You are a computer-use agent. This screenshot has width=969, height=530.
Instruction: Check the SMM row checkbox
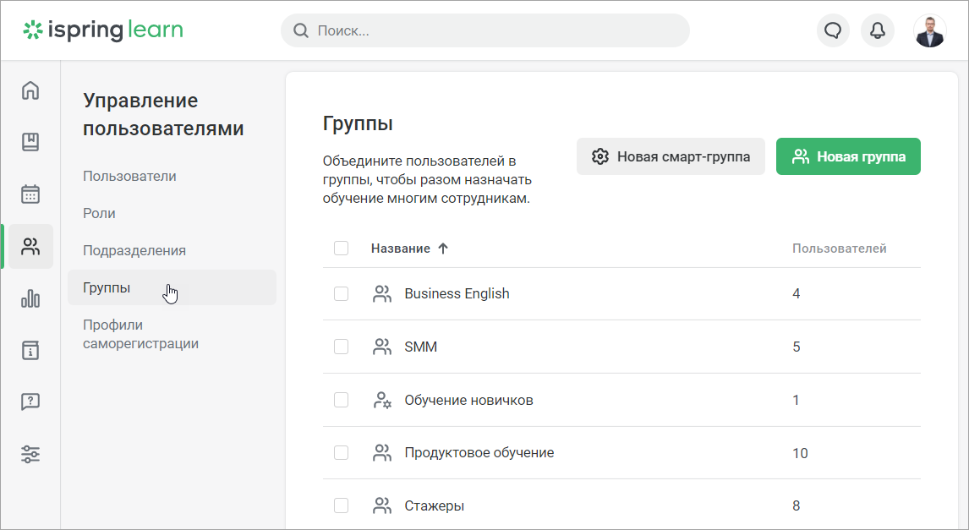[x=341, y=347]
